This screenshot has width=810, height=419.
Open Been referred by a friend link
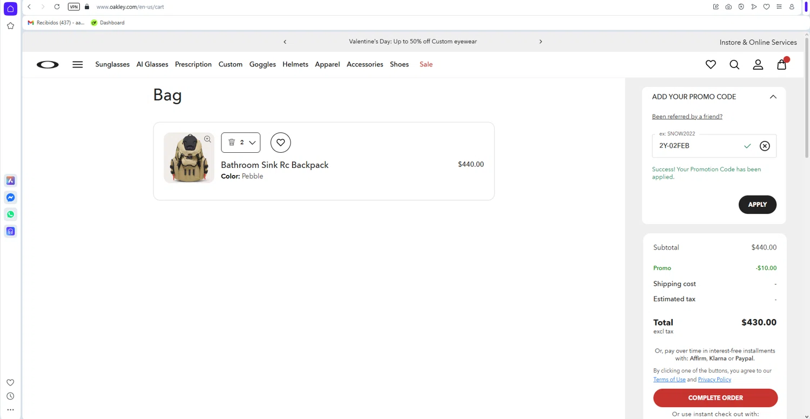pyautogui.click(x=687, y=117)
